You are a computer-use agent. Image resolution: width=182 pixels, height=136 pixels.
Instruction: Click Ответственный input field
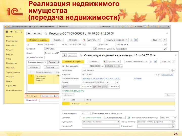(x=154, y=126)
